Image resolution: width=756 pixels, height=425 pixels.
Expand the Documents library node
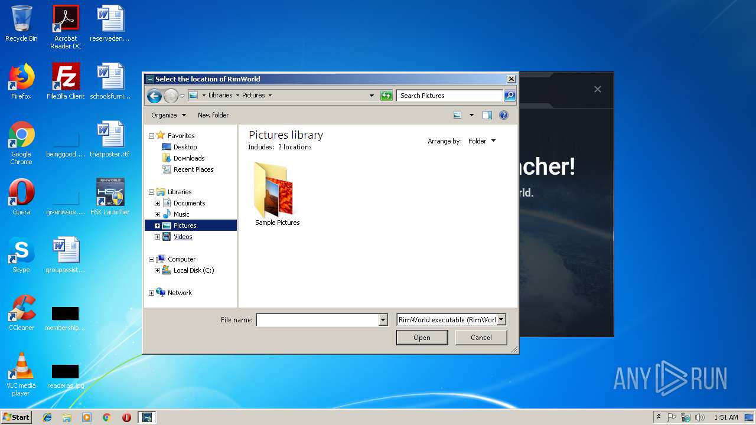click(x=157, y=203)
